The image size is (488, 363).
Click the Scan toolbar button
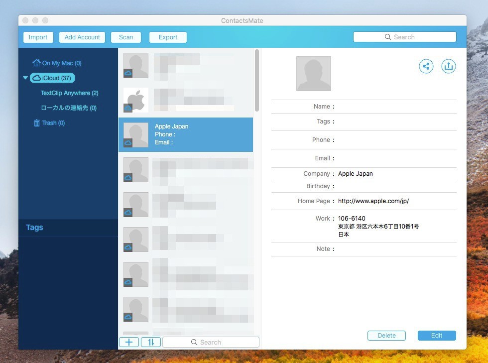point(125,37)
